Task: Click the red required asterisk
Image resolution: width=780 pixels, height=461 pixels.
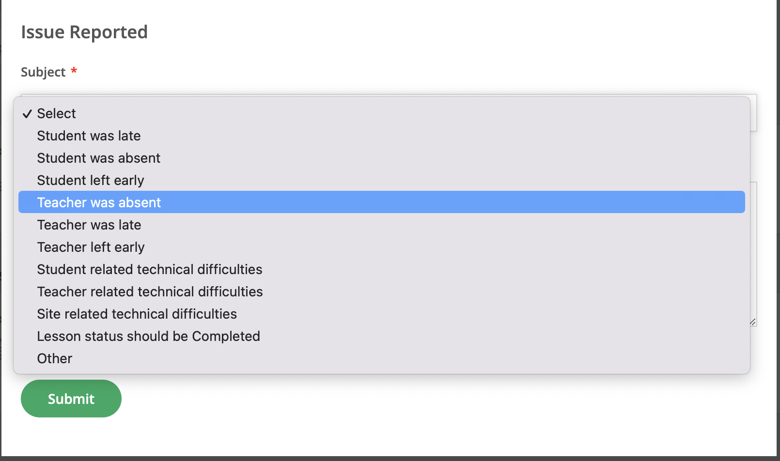Action: 74,71
